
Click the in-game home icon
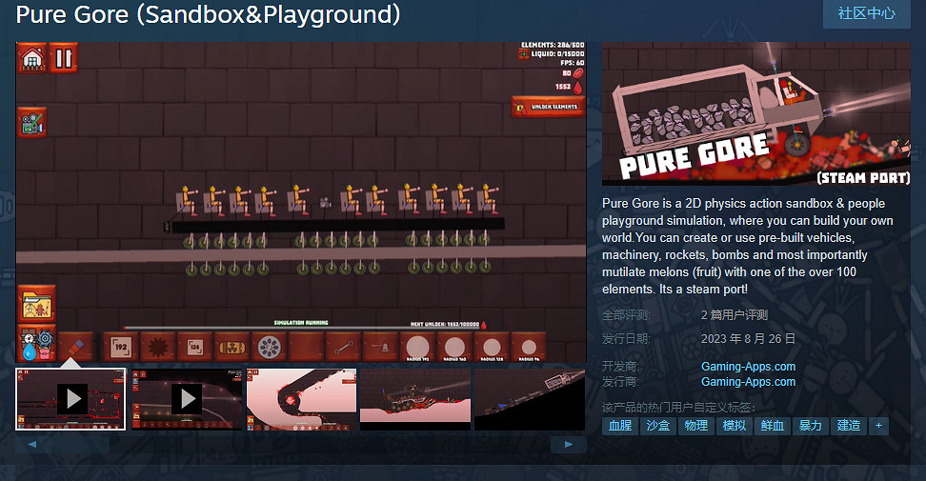tap(31, 58)
